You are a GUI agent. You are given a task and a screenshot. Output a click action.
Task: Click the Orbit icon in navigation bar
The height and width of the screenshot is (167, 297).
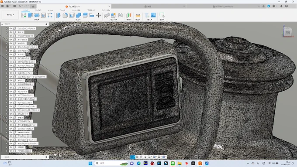133,157
